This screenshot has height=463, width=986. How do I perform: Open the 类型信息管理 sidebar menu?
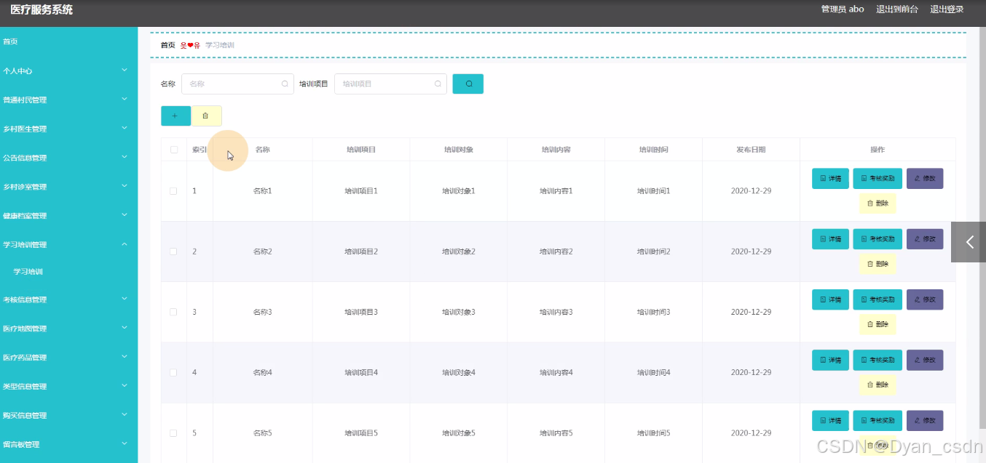click(x=68, y=387)
